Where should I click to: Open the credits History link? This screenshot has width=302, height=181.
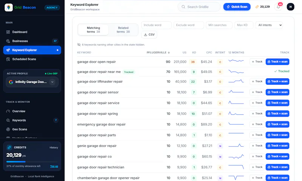(54, 148)
